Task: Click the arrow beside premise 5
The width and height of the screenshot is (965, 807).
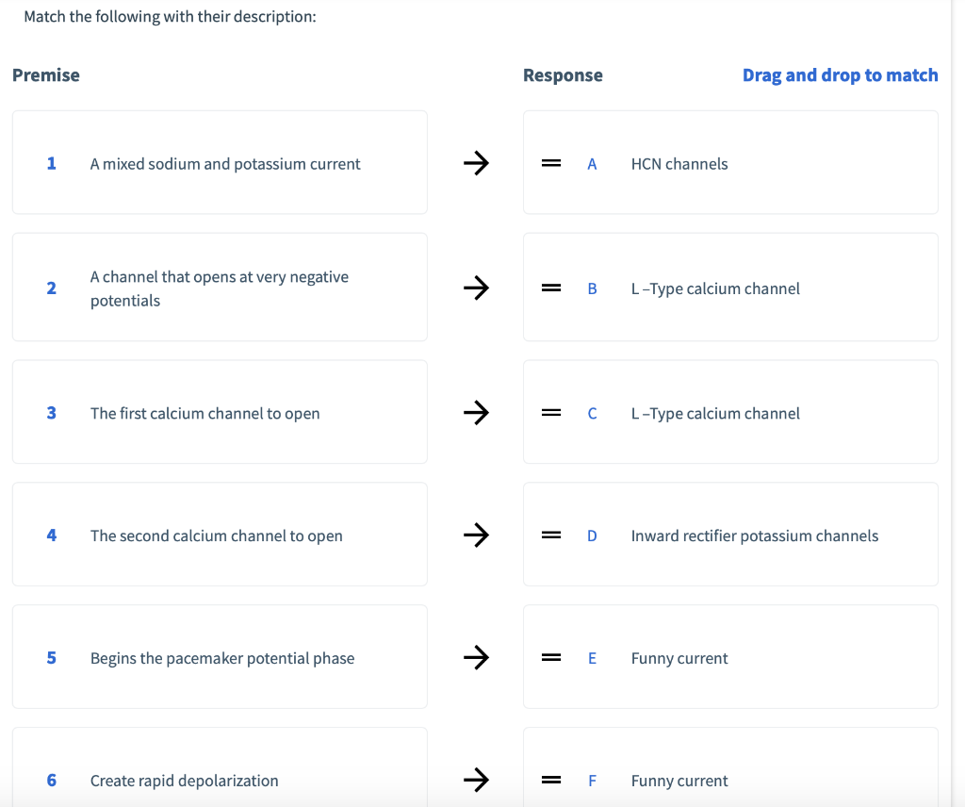Action: [x=476, y=658]
